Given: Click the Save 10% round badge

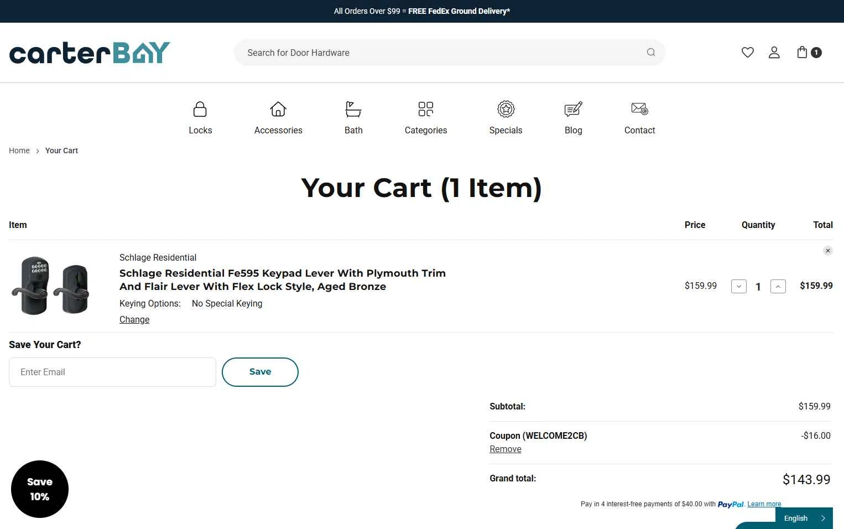Looking at the screenshot, I should [40, 489].
